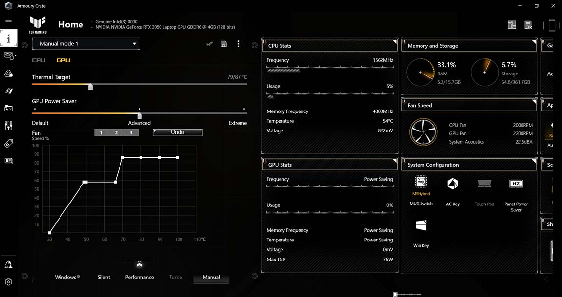Open the Manual mode 1 dropdown
This screenshot has height=297, width=562.
[86, 44]
